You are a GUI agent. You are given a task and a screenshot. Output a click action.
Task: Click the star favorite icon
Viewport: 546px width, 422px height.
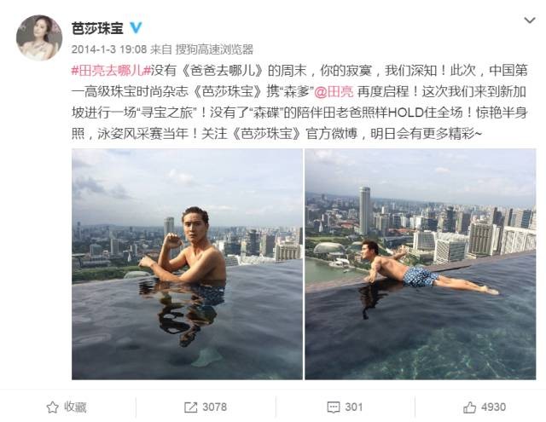pos(53,407)
